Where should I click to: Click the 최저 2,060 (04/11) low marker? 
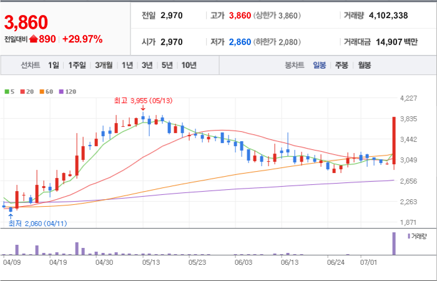37,224
